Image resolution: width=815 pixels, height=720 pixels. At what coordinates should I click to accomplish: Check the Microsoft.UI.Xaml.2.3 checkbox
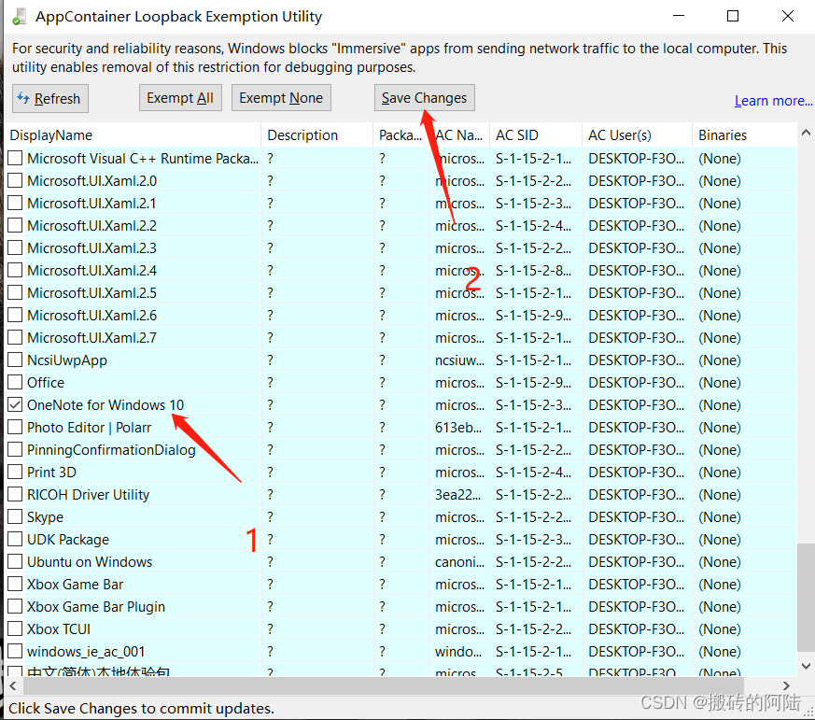(x=15, y=247)
